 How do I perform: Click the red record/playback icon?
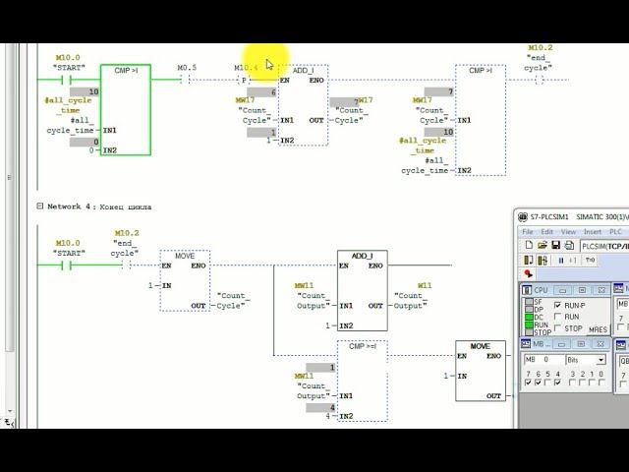coord(529,274)
